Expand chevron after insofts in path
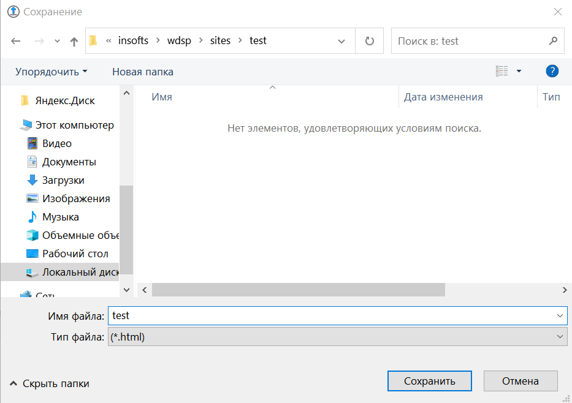Viewport: 572px width, 403px height. pyautogui.click(x=158, y=40)
